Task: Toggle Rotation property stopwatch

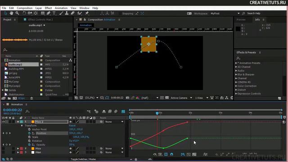Action: tap(29, 141)
